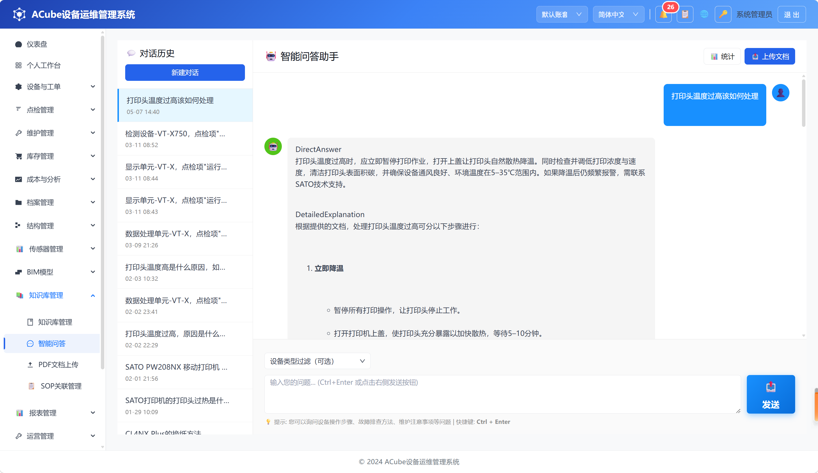Expand the 成本与分析 menu
The width and height of the screenshot is (818, 473).
pos(52,179)
